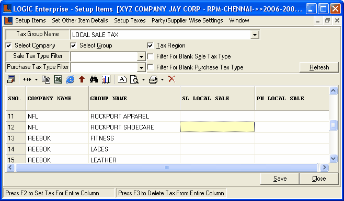Open dropdown arrow beside column width icon
This screenshot has width=344, height=201.
pos(36,79)
